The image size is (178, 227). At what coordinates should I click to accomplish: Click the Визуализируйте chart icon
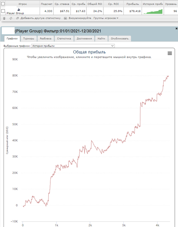tap(65, 18)
